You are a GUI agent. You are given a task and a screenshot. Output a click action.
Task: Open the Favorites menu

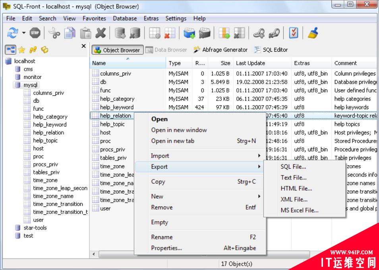coord(94,18)
